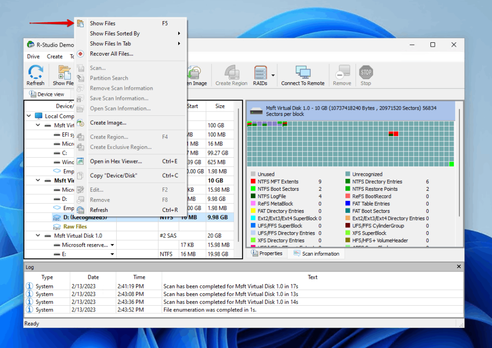492x348 pixels.
Task: Click the Remove toolbar icon
Action: tap(342, 72)
